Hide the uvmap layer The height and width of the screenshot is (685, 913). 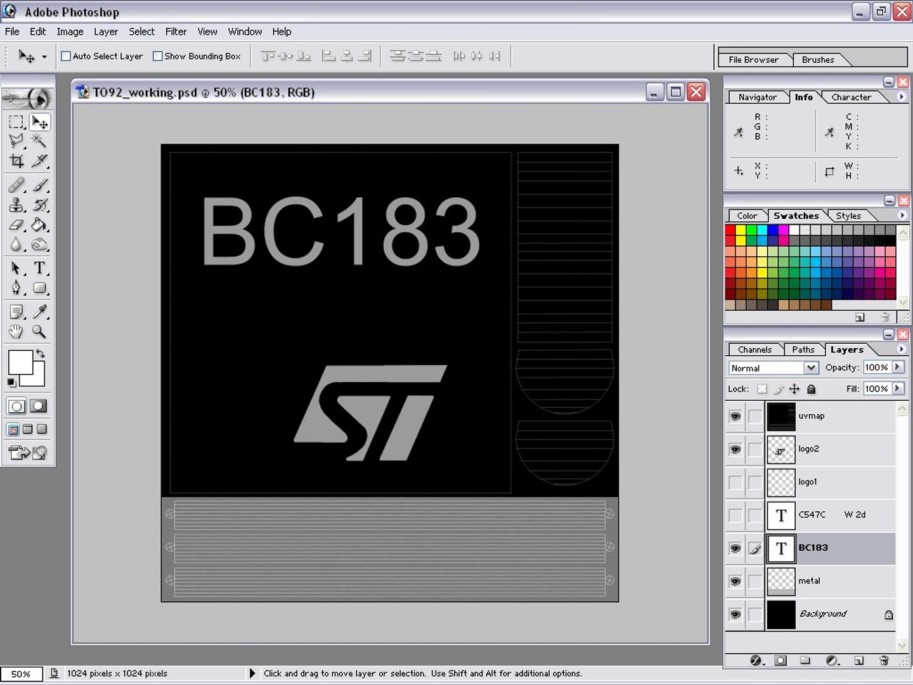(x=735, y=416)
